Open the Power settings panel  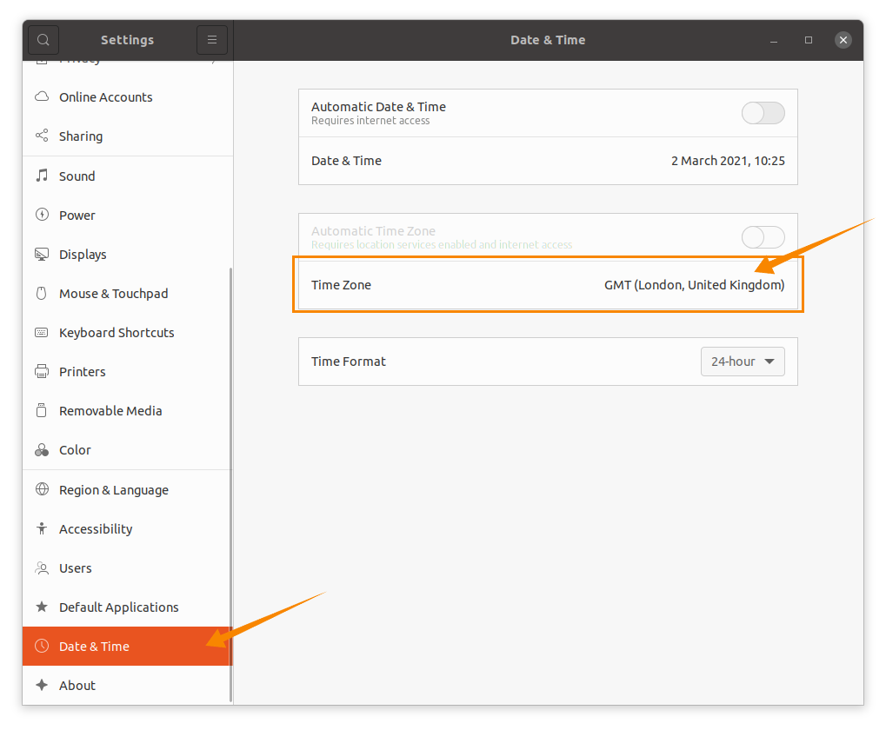pyautogui.click(x=128, y=216)
